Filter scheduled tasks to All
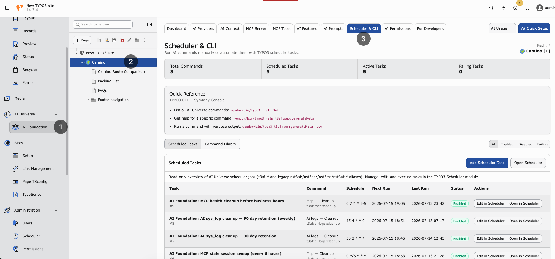This screenshot has width=555, height=259. click(494, 144)
